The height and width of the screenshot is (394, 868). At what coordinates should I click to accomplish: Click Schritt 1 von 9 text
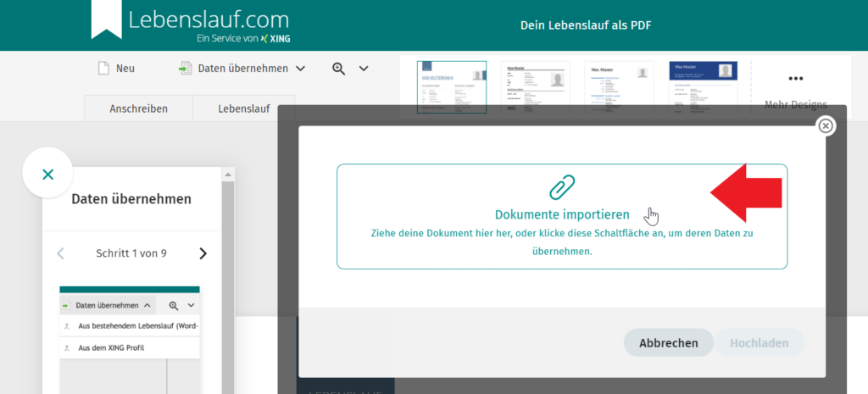(131, 253)
